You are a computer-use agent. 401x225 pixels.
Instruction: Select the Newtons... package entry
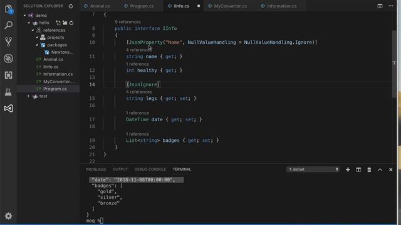[61, 52]
